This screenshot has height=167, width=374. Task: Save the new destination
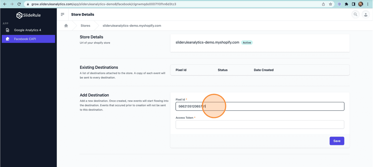(337, 141)
